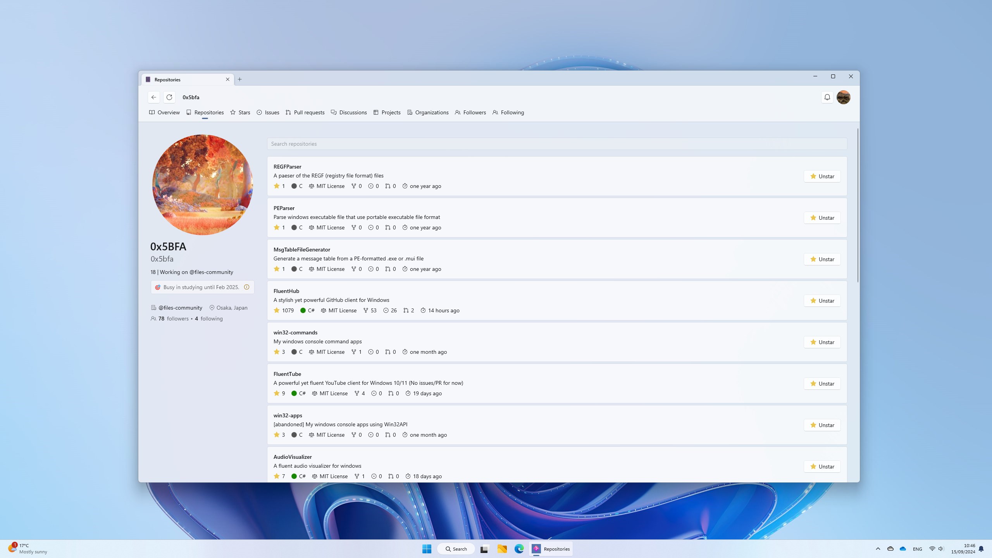Click the Search repositories field
This screenshot has height=558, width=992.
[x=557, y=144]
